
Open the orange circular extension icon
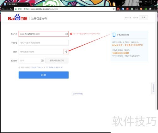pyautogui.click(x=141, y=9)
